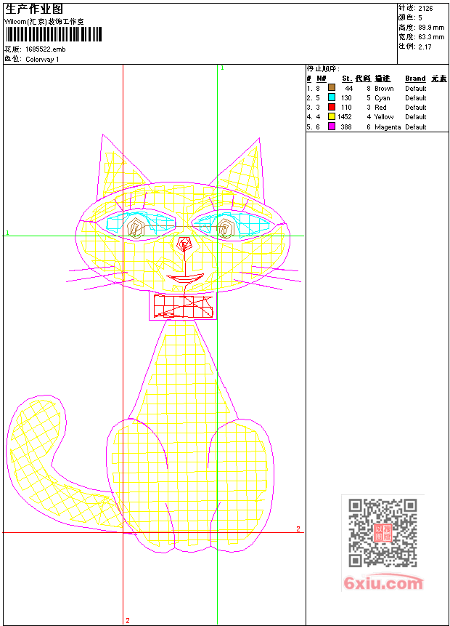Click the 元素 column header

439,79
